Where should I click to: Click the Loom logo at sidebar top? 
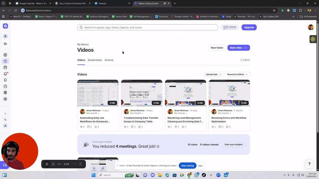5,26
